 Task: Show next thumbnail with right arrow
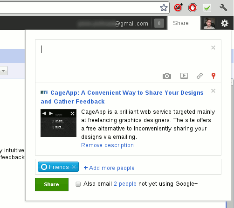(51, 113)
